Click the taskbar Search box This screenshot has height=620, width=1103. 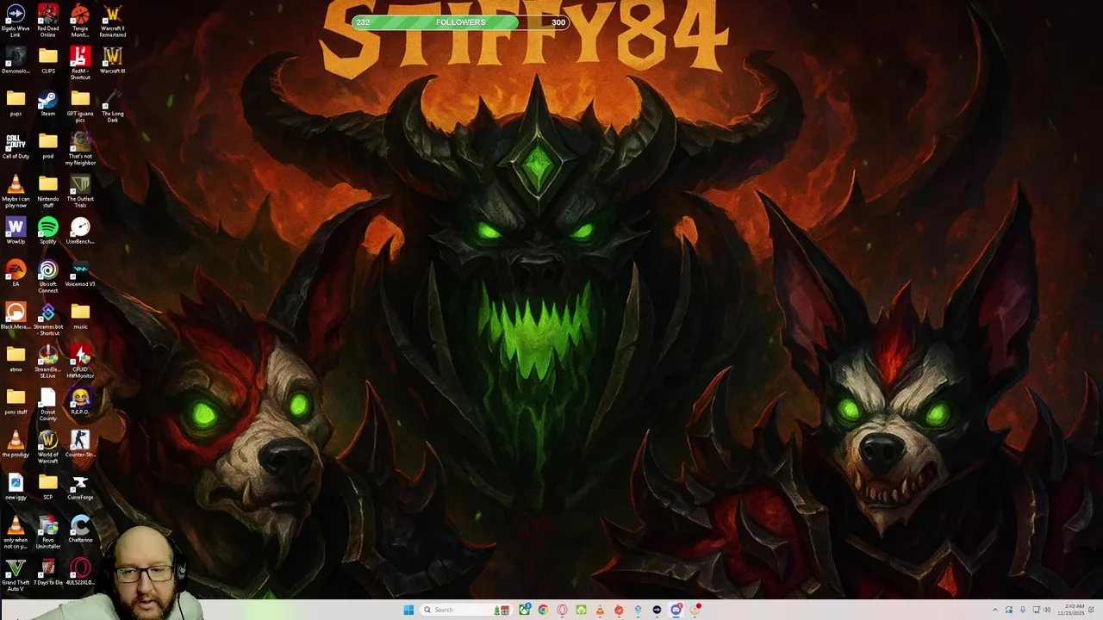pos(465,610)
